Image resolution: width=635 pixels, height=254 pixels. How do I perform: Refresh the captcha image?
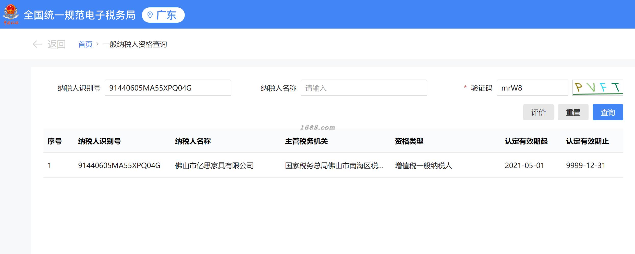pyautogui.click(x=598, y=88)
